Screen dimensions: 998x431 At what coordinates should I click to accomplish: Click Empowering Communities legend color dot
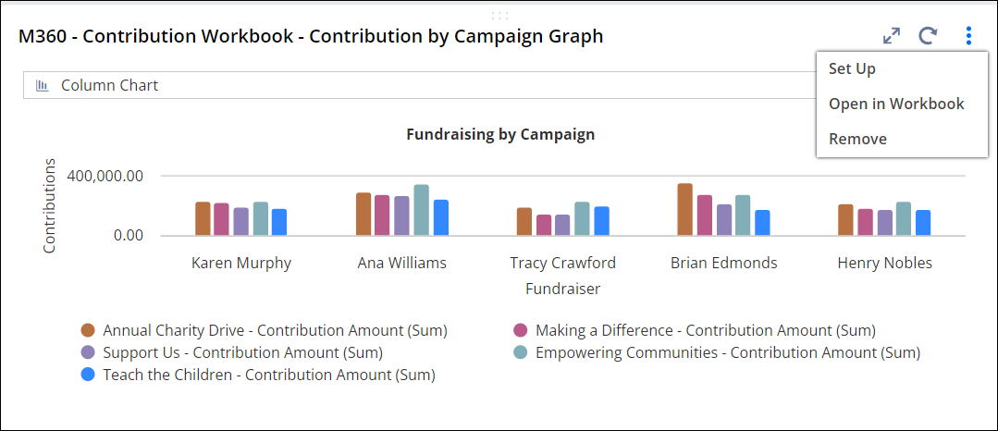coord(521,352)
